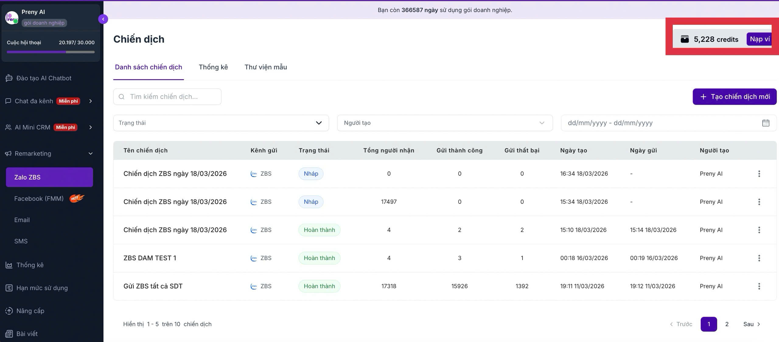Viewport: 779px width, 342px height.
Task: Open Hạn mức sử dụng in sidebar
Action: tap(37, 288)
